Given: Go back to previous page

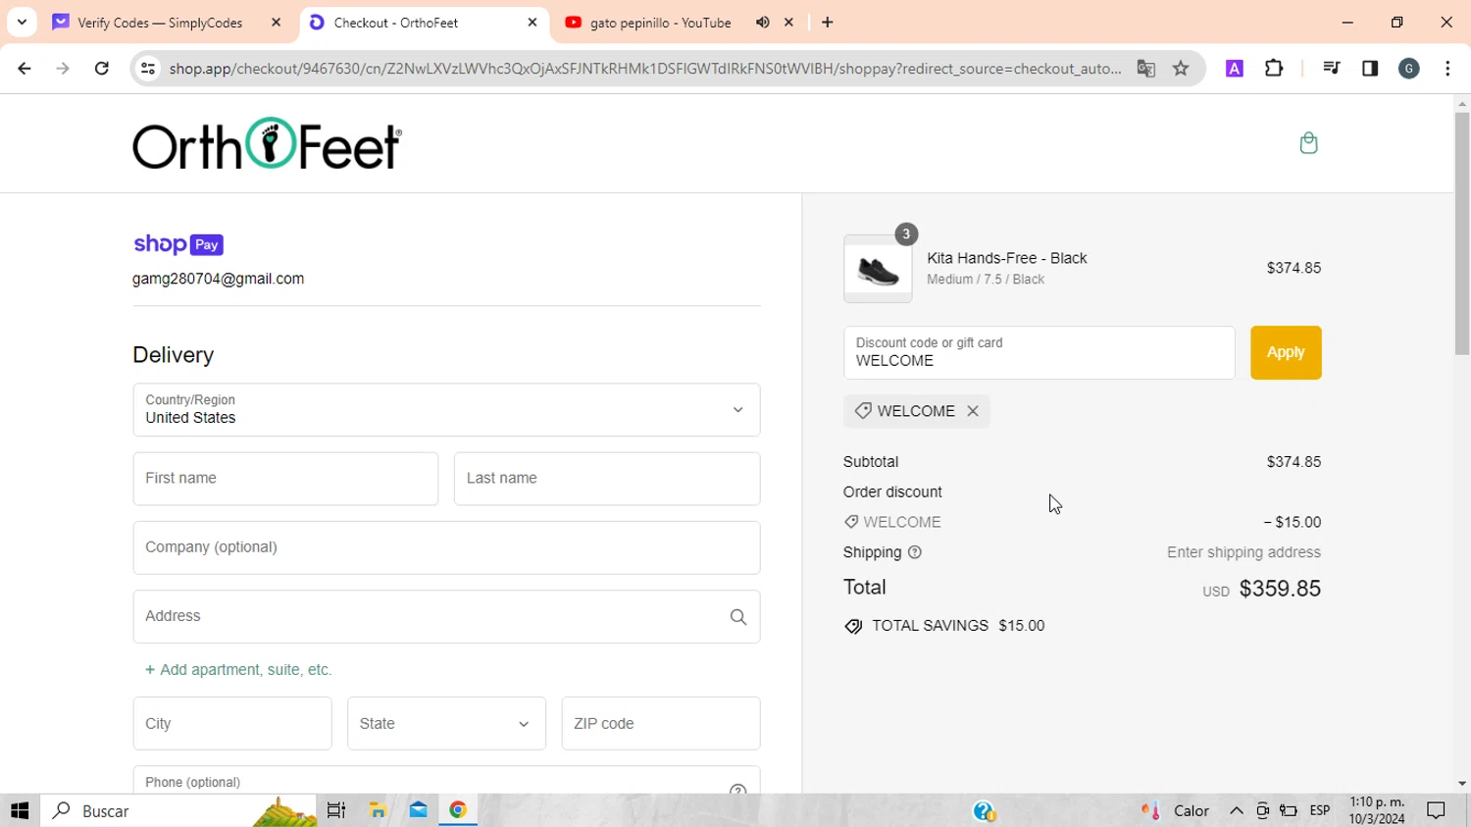Looking at the screenshot, I should click(25, 69).
